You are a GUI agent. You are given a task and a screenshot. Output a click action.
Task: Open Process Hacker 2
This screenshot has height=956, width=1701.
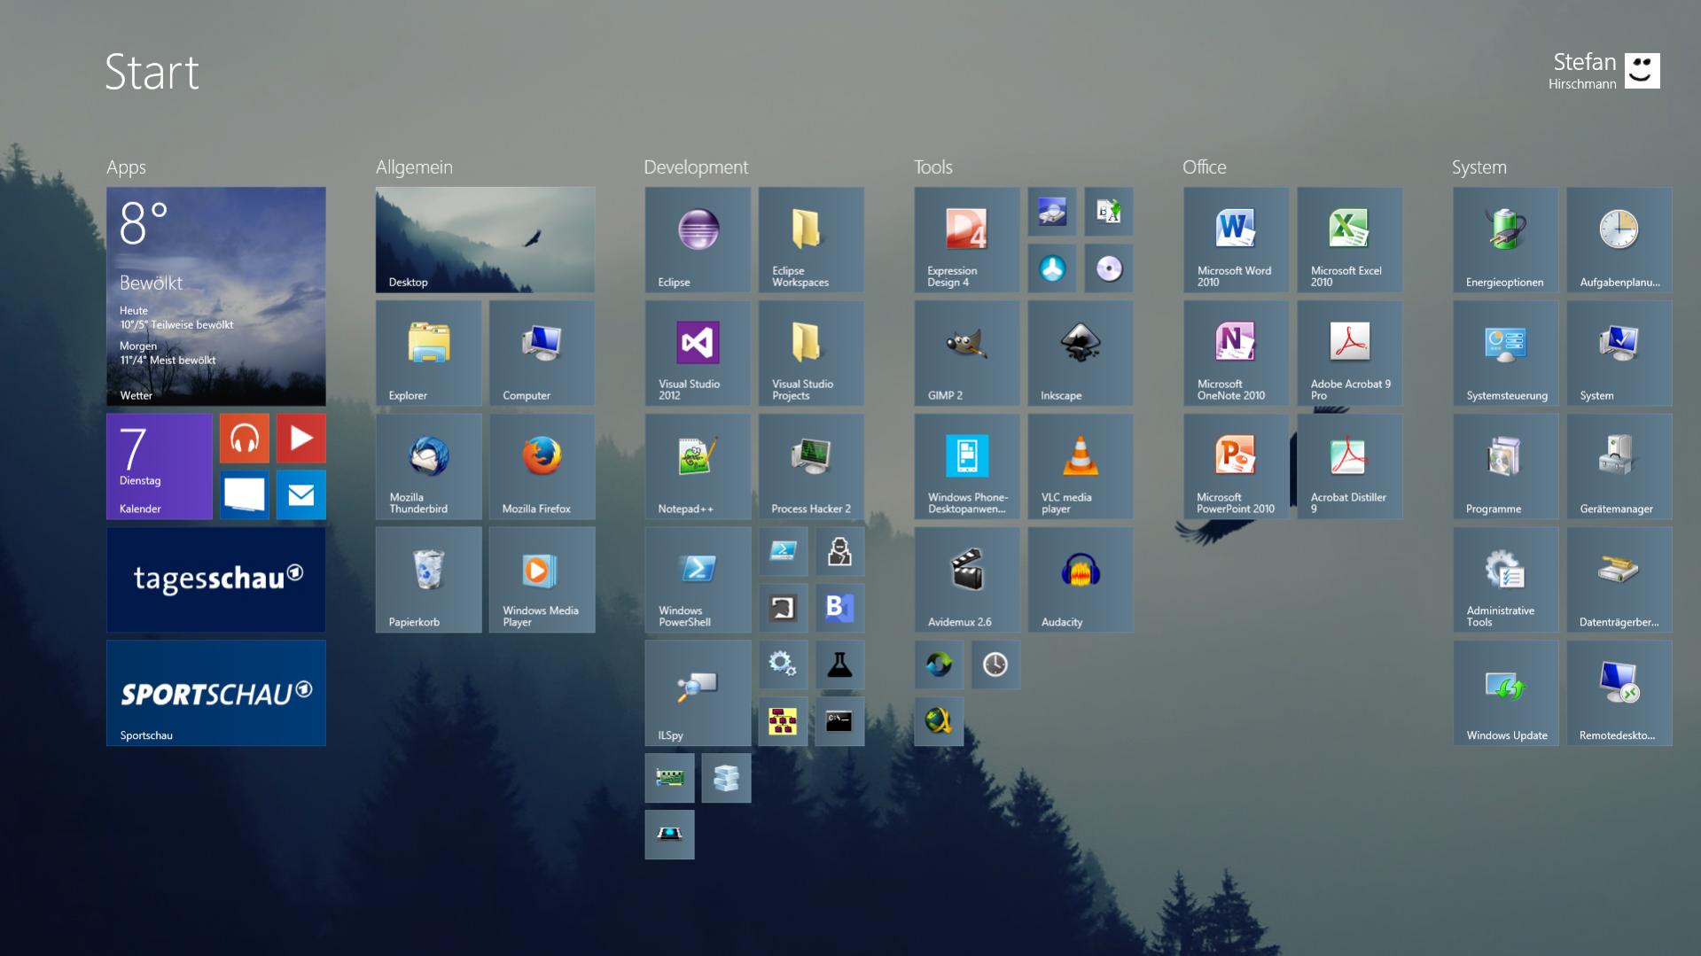click(811, 466)
